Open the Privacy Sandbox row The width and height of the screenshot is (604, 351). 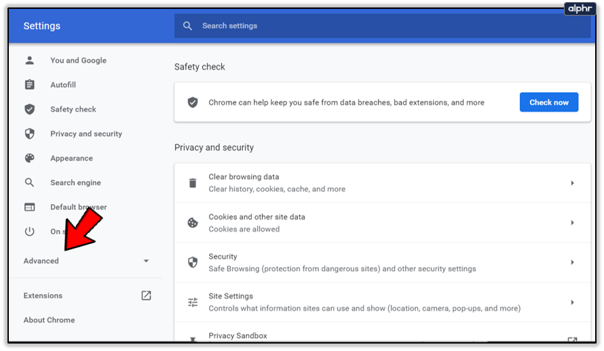382,333
